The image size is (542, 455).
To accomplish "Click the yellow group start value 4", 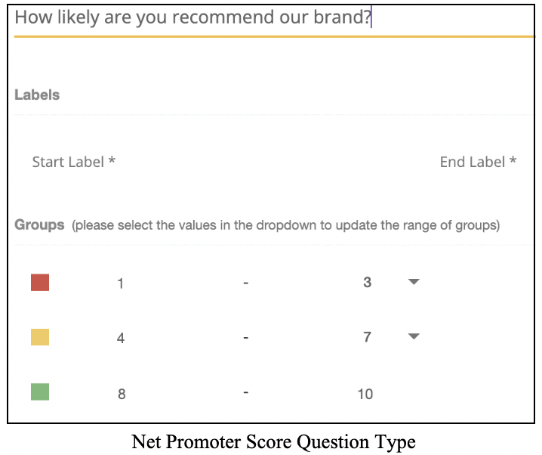I will pos(121,339).
